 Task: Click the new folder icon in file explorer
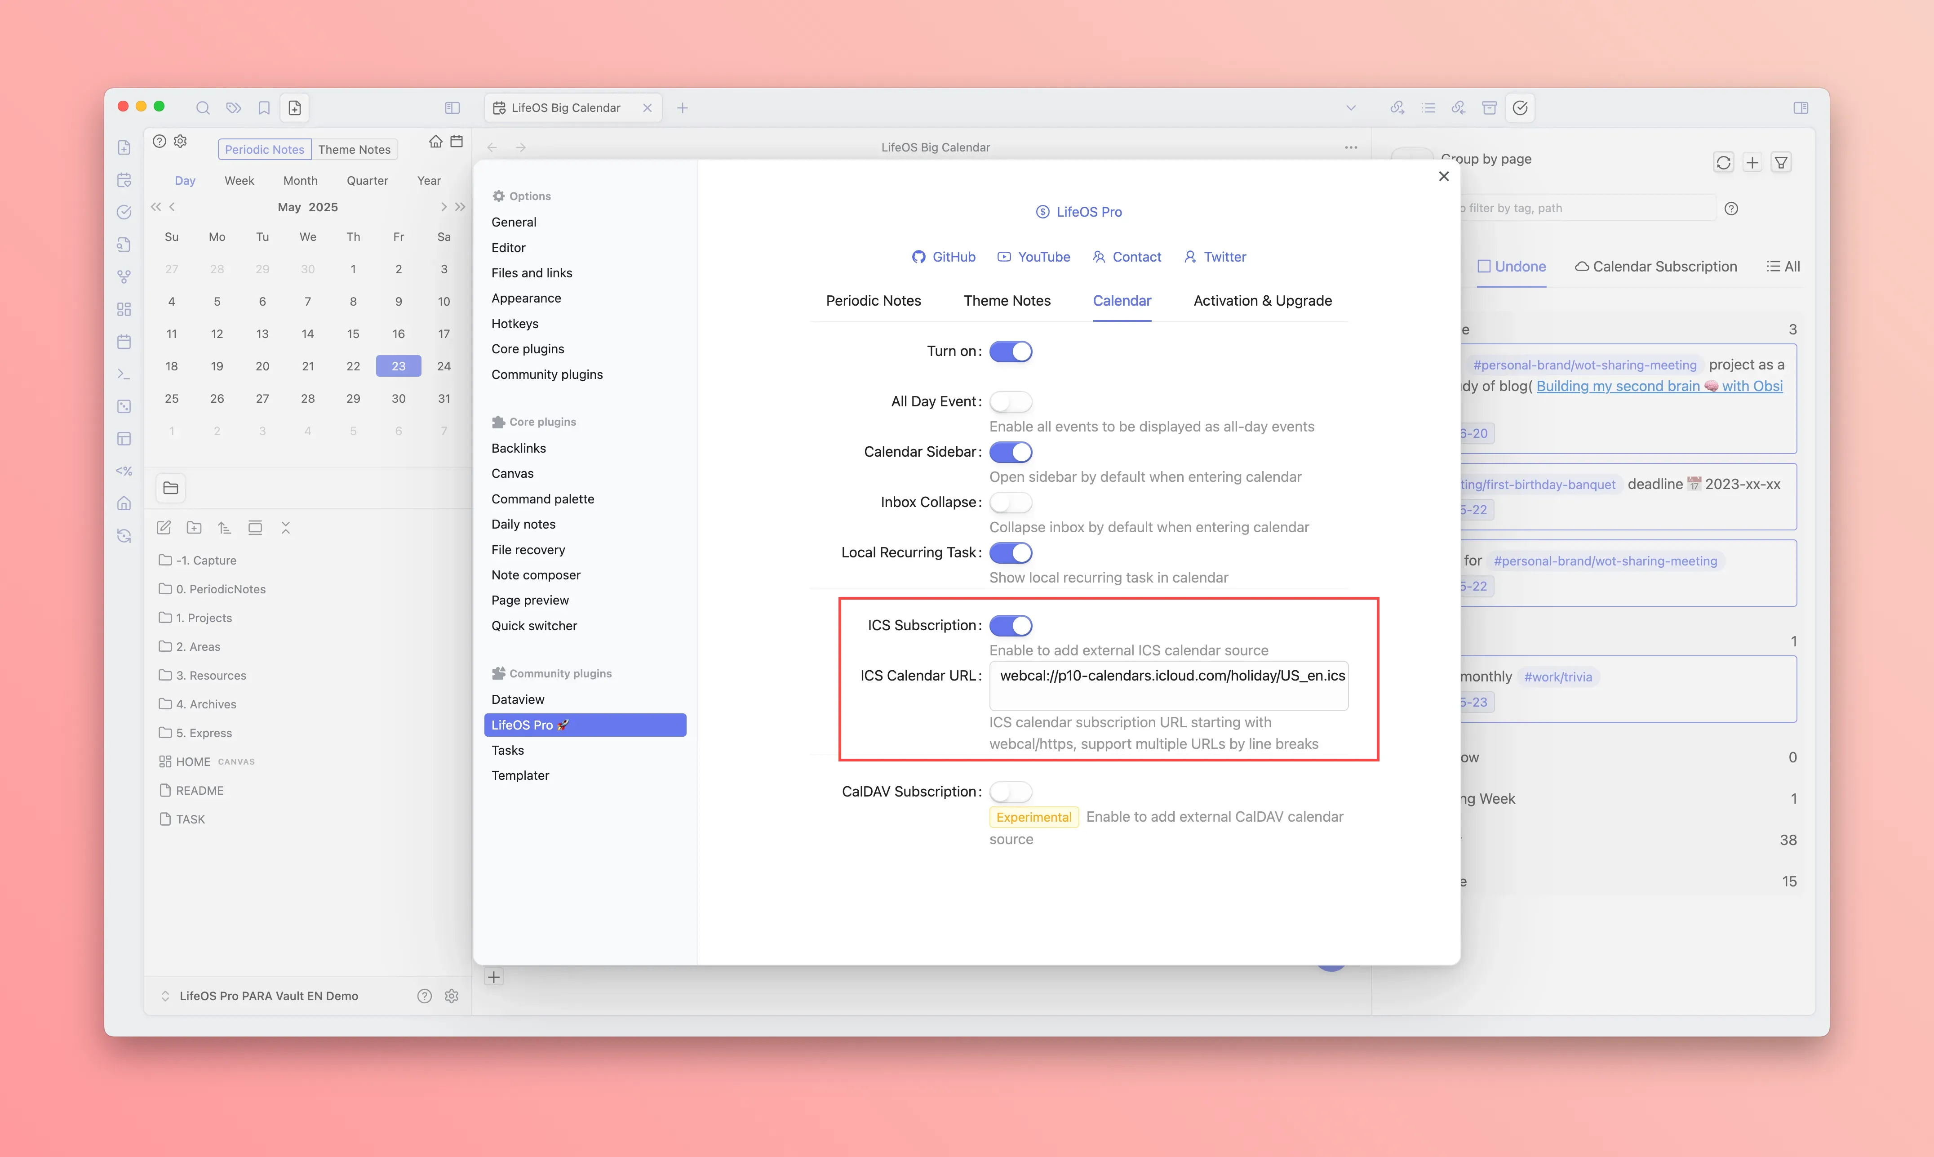coord(194,528)
